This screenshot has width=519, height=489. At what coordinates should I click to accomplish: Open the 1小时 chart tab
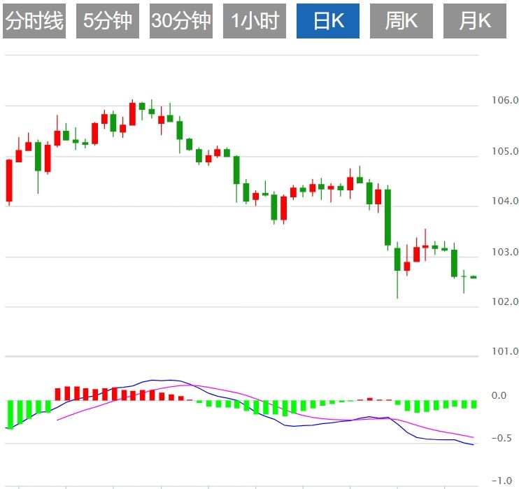(x=255, y=21)
